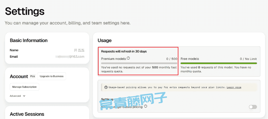Select the blurred email address value
This screenshot has height=119, width=268.
[x=70, y=57]
